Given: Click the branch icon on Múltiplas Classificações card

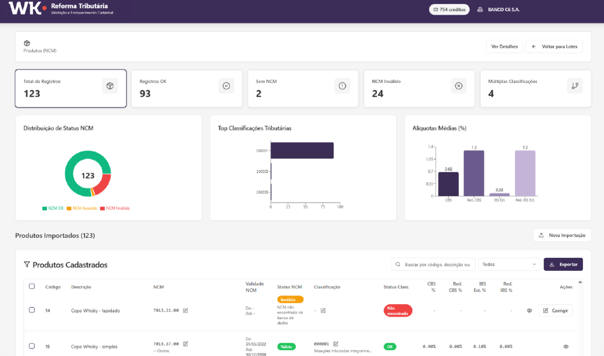Looking at the screenshot, I should coord(575,86).
